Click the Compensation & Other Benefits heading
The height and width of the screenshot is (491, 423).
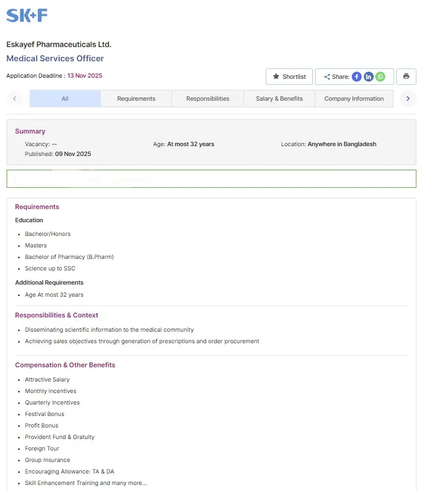[x=65, y=365]
